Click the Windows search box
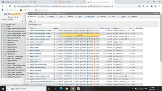 26,89
